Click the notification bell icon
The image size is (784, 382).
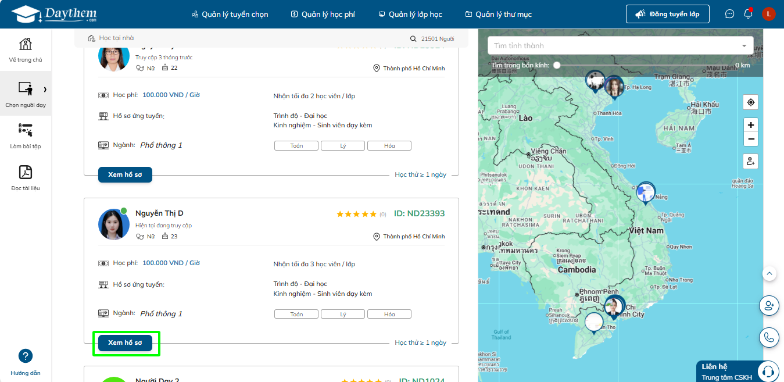(749, 14)
